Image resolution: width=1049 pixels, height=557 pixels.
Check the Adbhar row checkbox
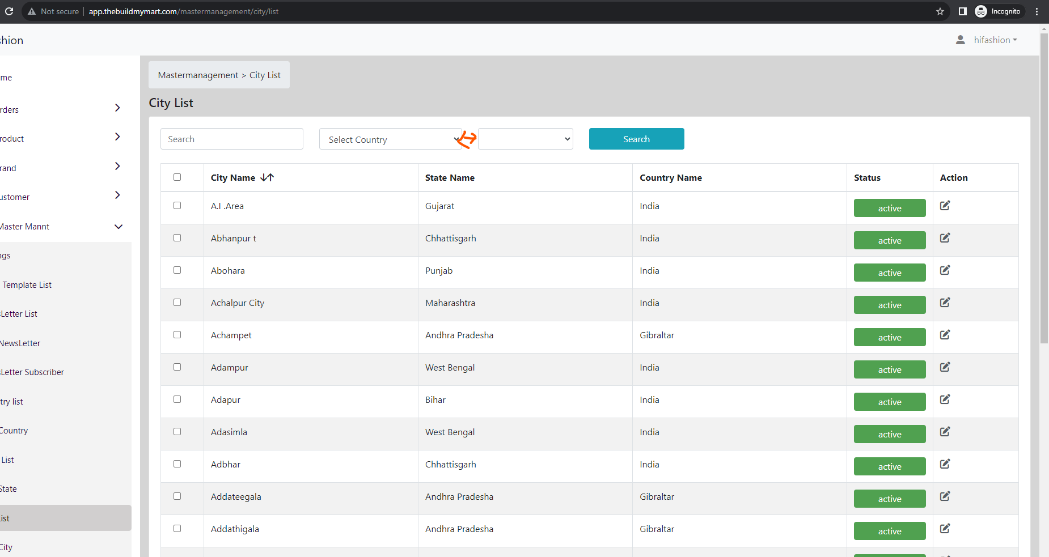(177, 464)
